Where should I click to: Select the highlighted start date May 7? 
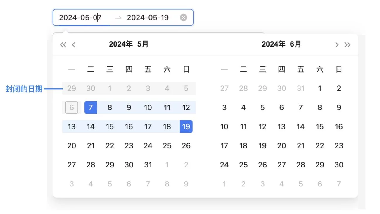coord(91,107)
